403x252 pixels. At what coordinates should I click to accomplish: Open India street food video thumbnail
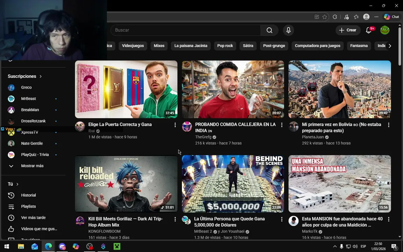(233, 89)
